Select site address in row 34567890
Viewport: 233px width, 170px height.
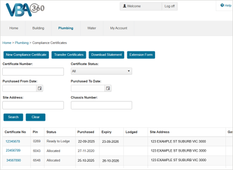[x=179, y=160]
